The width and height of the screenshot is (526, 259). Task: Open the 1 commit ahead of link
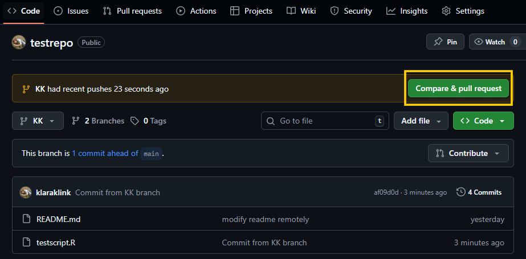click(105, 153)
